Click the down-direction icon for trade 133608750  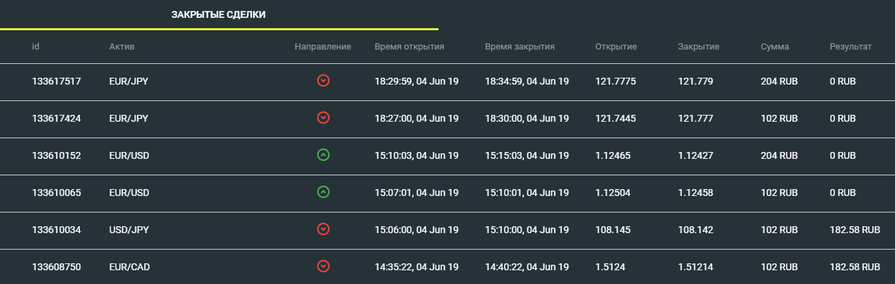click(x=323, y=266)
